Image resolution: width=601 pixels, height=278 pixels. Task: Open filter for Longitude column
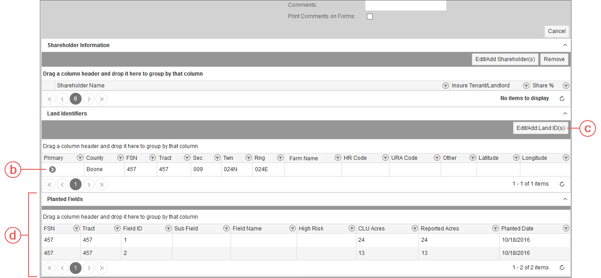566,158
